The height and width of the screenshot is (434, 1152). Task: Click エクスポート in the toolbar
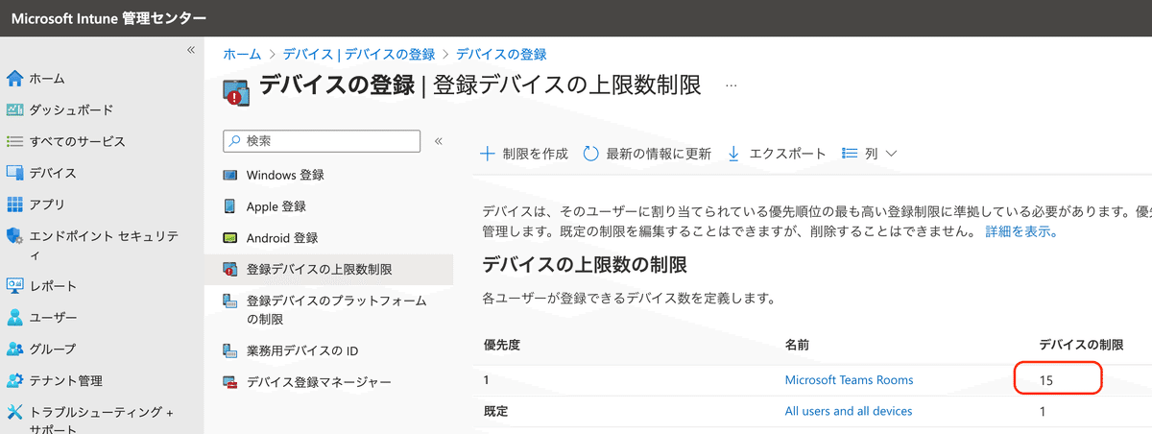coord(776,154)
